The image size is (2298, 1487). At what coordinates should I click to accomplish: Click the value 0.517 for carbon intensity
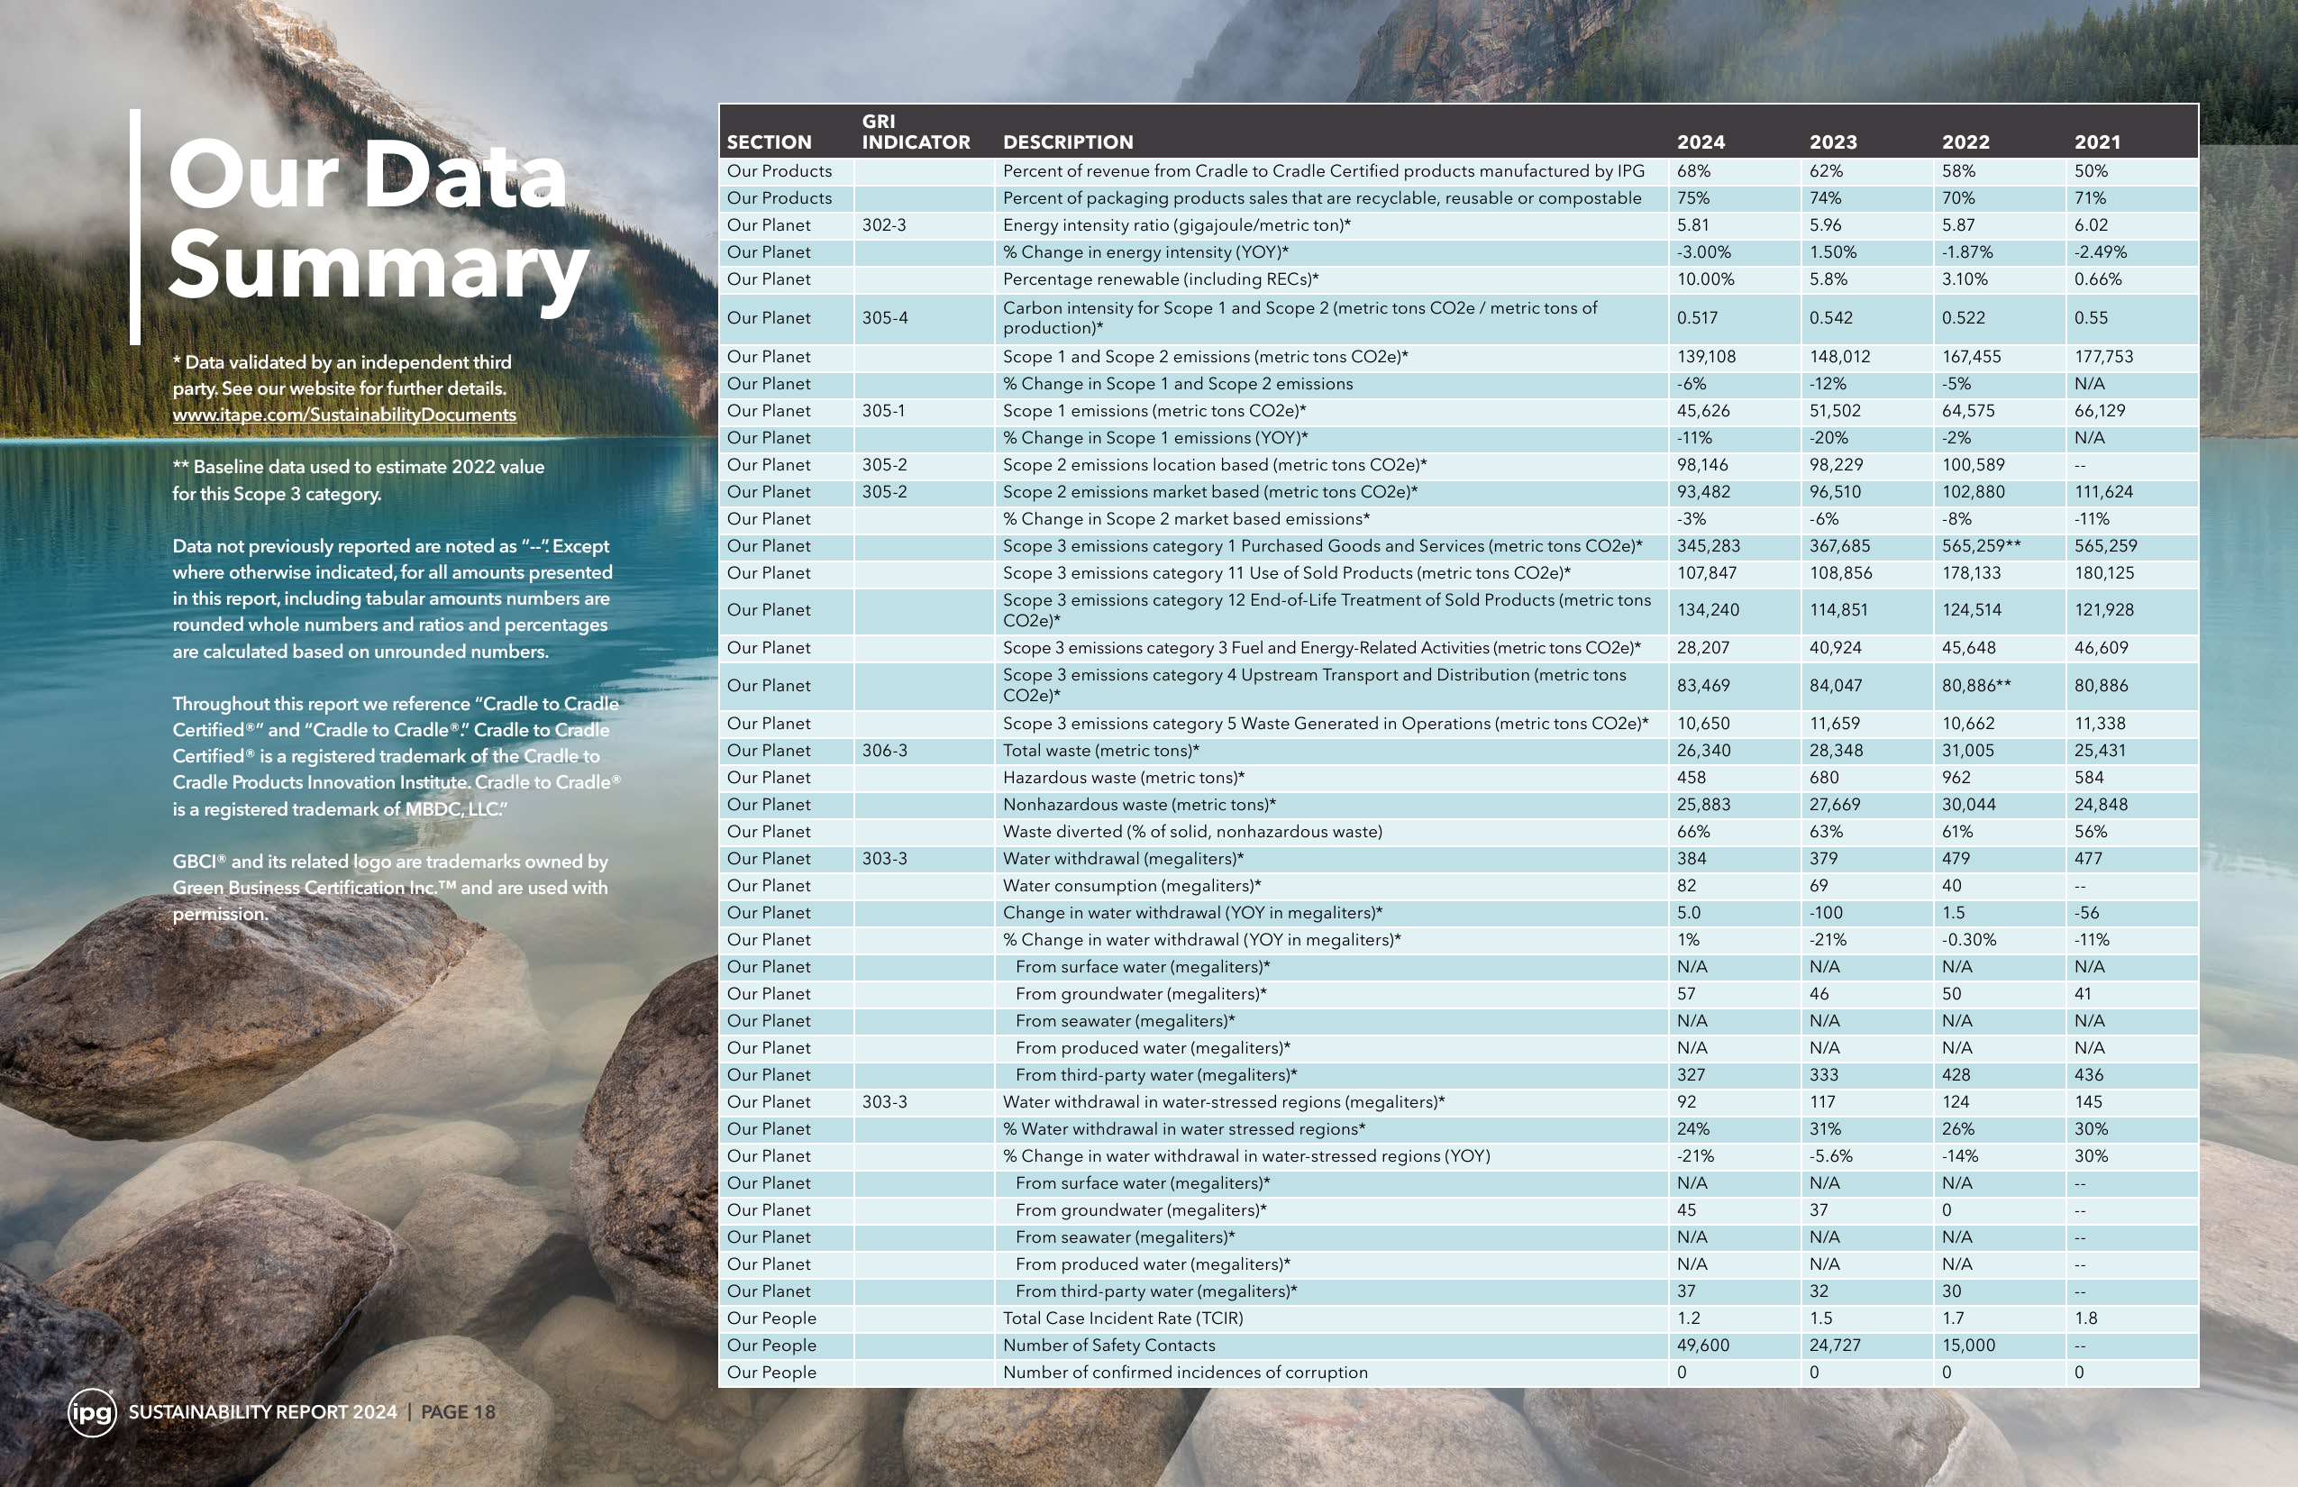tap(1696, 317)
